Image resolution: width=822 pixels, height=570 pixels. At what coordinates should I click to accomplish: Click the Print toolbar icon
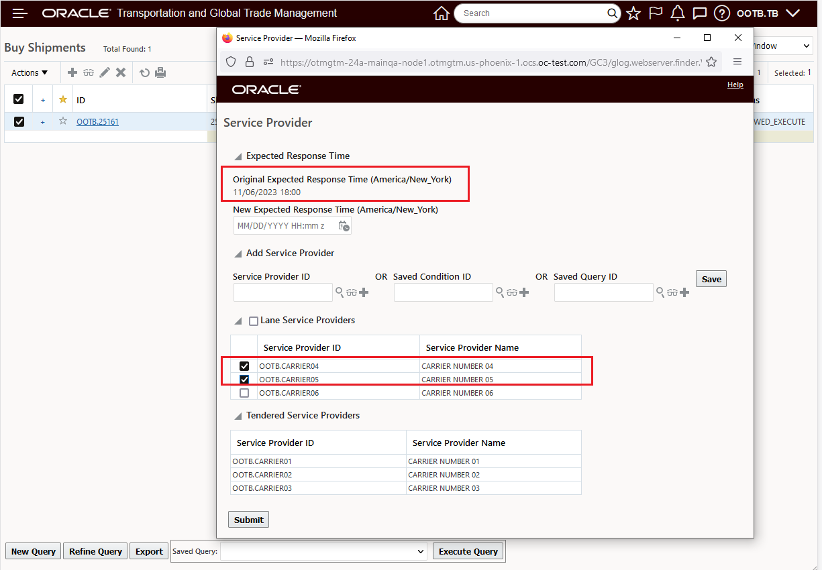point(160,72)
